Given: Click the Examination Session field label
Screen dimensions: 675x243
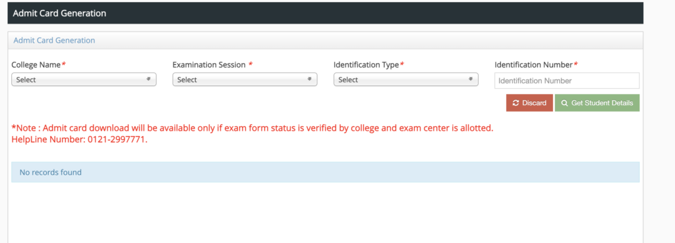Looking at the screenshot, I should [213, 65].
